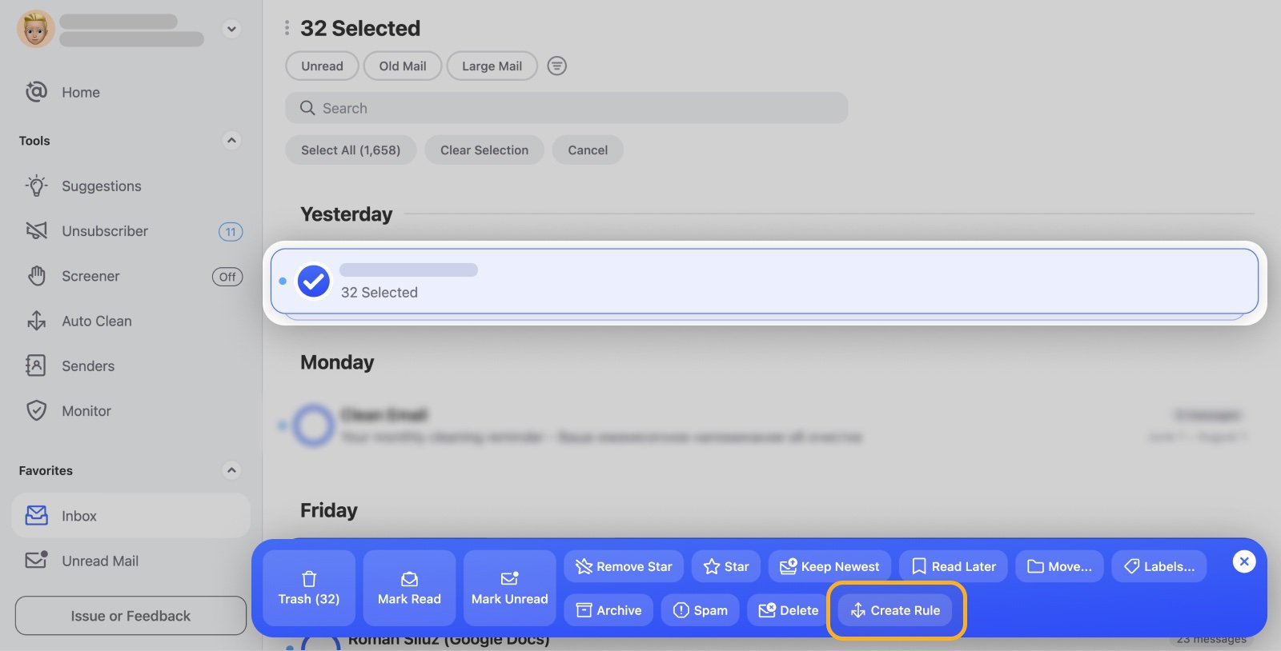Open the Home screen
Screen dimensions: 1281x651
point(80,92)
